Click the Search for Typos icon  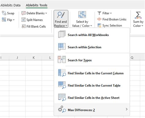click(62, 59)
